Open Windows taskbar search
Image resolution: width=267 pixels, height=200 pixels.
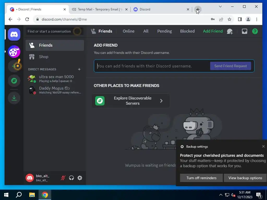pos(19,195)
